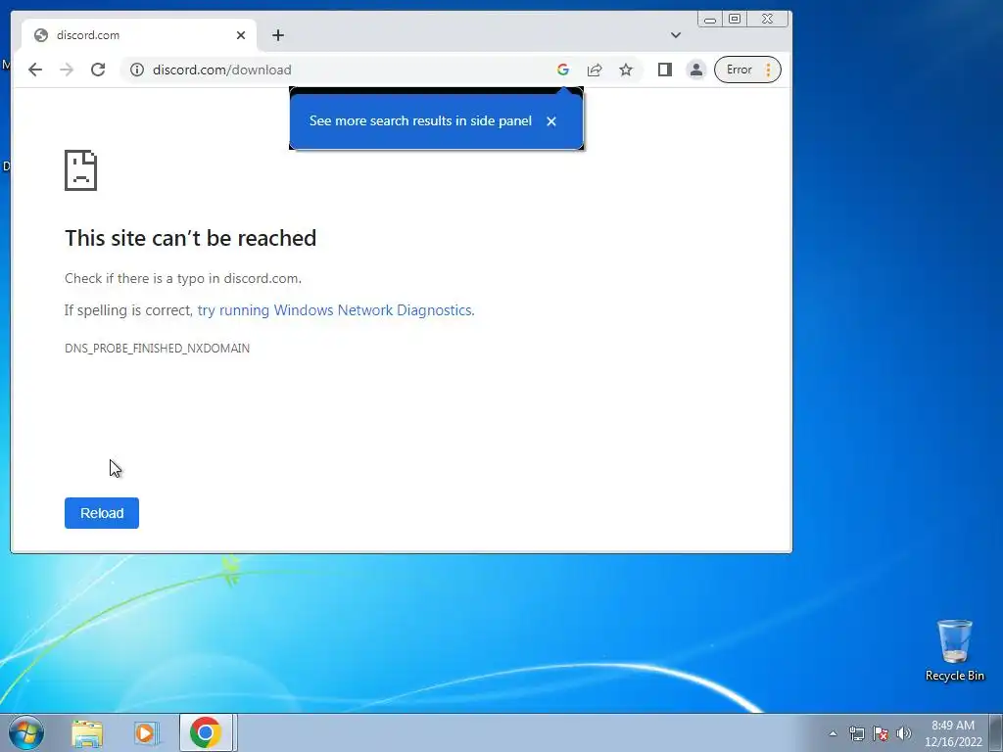This screenshot has height=752, width=1003.
Task: Click the Show desktop strip
Action: pyautogui.click(x=996, y=732)
